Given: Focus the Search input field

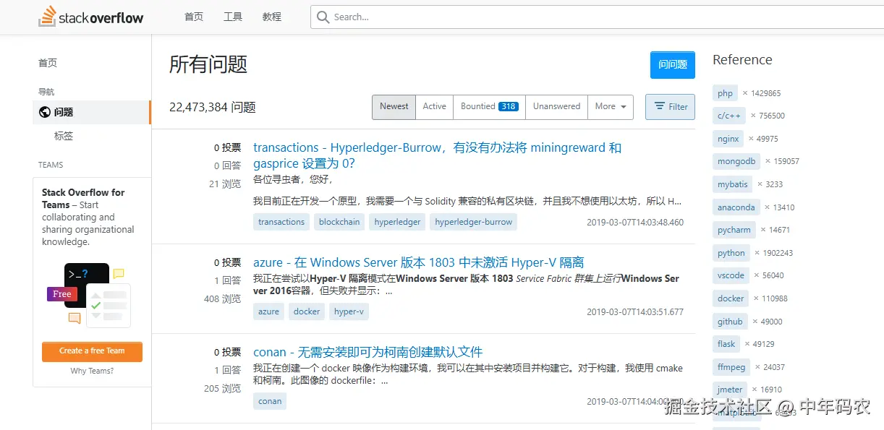Looking at the screenshot, I should pos(597,17).
